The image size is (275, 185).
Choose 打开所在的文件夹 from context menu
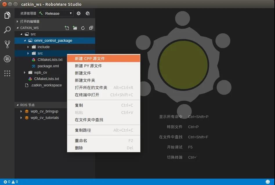[x=104, y=88]
